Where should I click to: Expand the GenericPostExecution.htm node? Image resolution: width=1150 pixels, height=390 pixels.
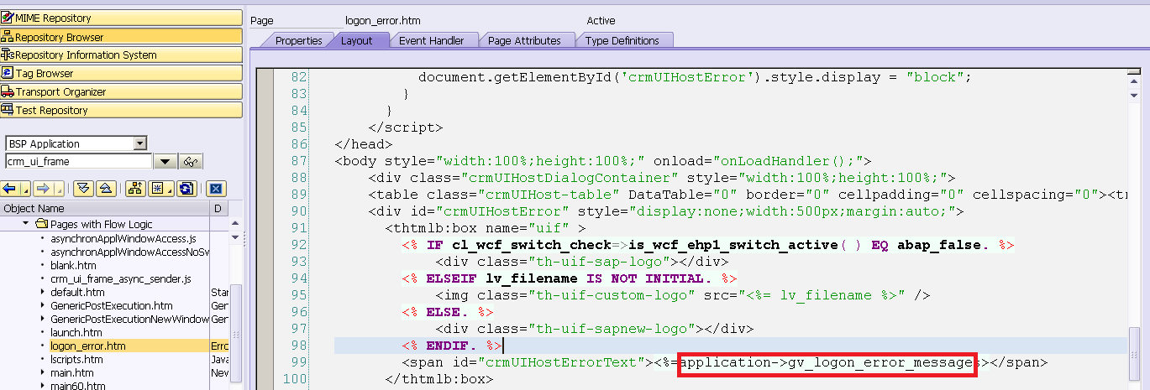pos(43,305)
